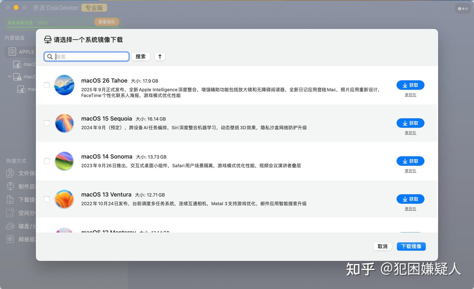Click the 搜索 button
This screenshot has width=474, height=289.
[141, 57]
